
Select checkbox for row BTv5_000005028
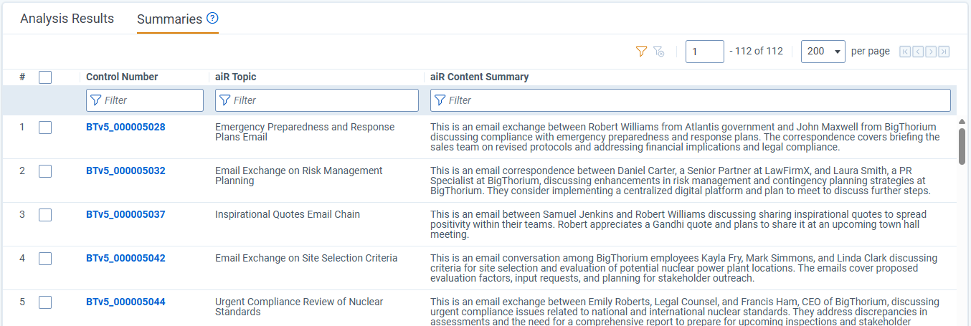coord(45,128)
